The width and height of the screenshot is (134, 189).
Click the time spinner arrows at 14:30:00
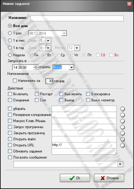pos(36,67)
